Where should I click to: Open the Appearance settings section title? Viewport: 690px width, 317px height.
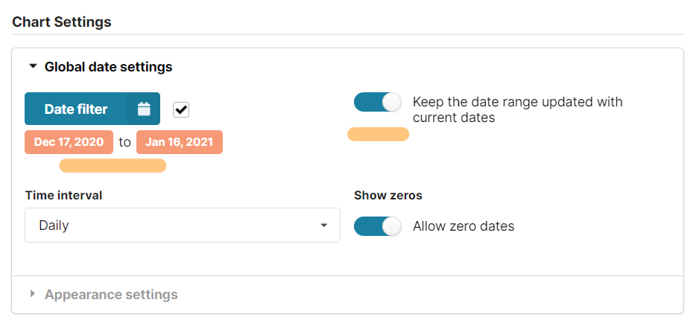(x=111, y=295)
